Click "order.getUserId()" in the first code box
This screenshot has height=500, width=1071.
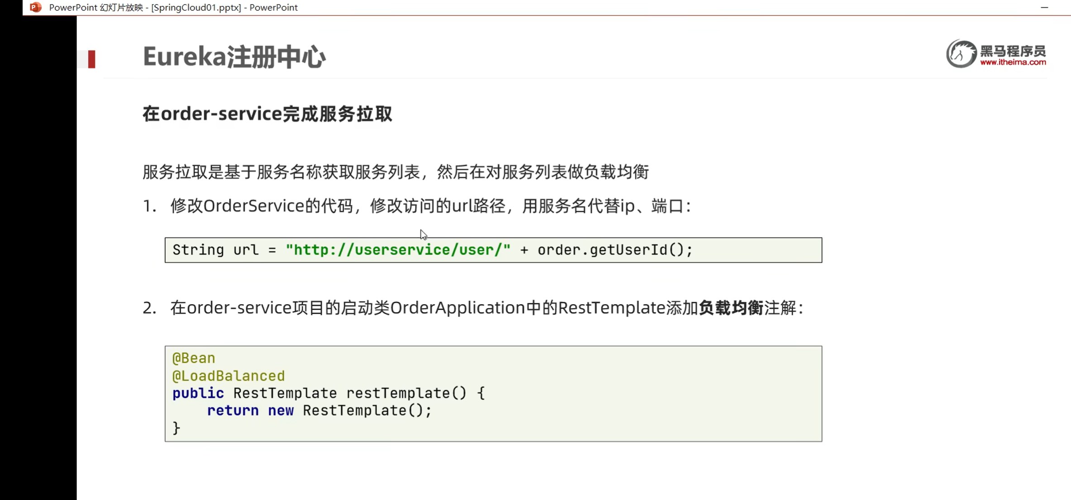tap(614, 250)
